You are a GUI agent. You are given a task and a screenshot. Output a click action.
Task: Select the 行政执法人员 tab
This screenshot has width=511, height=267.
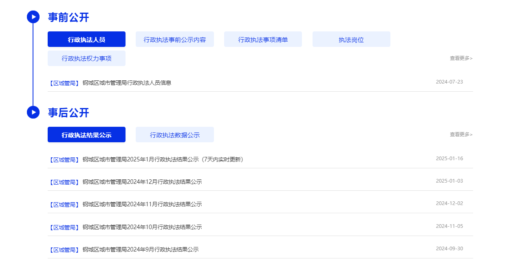tap(86, 39)
